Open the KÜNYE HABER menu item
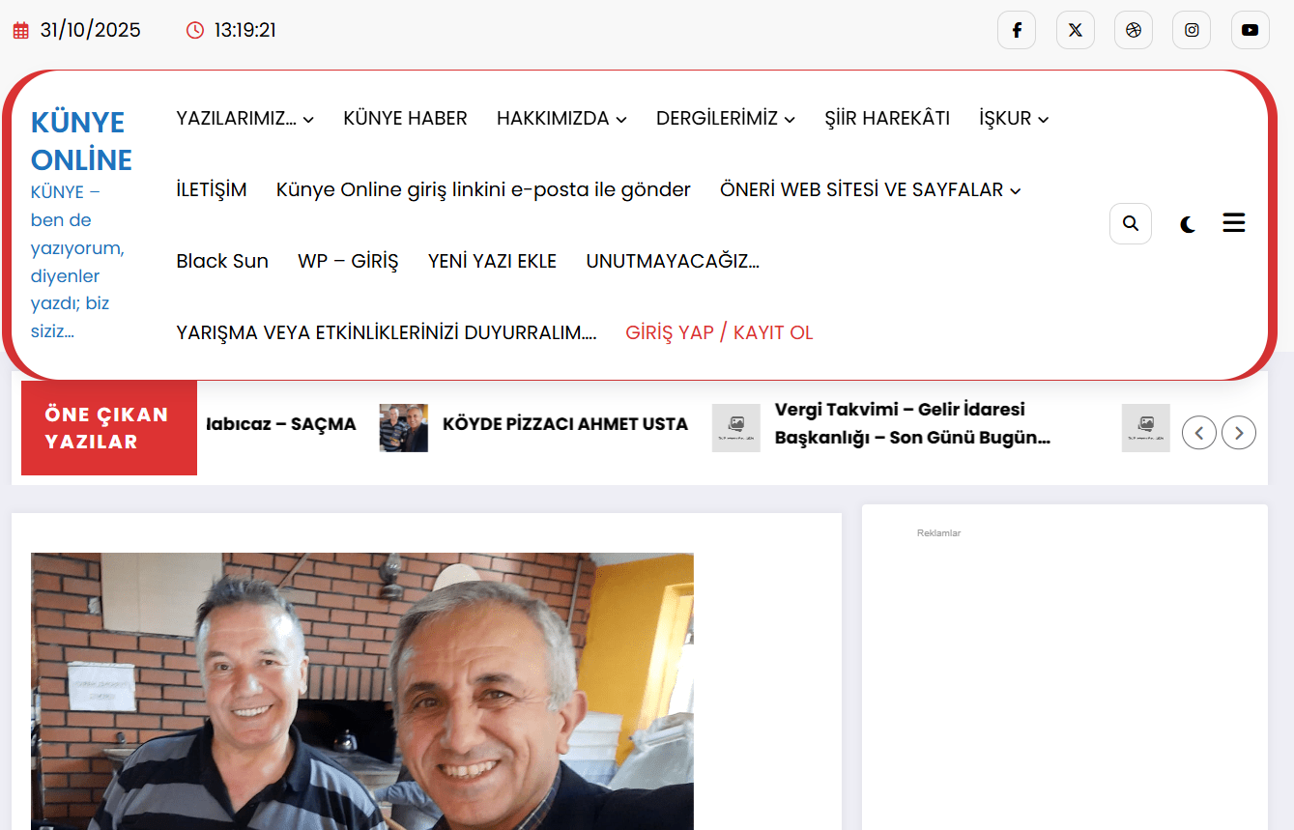This screenshot has width=1294, height=830. pyautogui.click(x=405, y=118)
